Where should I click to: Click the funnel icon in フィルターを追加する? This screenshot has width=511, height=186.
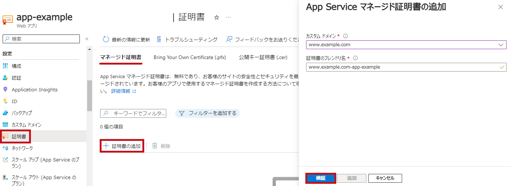(181, 113)
